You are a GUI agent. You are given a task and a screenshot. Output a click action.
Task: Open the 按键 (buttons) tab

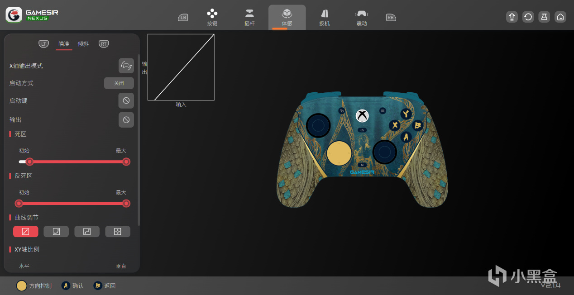212,17
